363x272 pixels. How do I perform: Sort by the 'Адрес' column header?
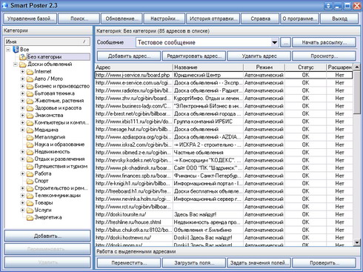tap(133, 67)
